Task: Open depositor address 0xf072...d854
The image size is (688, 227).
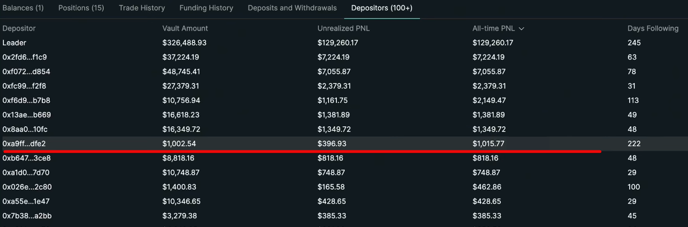Action: [x=26, y=72]
